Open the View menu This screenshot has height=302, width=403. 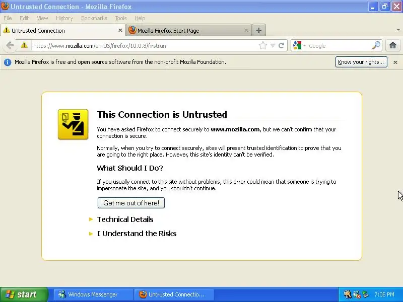tap(42, 18)
